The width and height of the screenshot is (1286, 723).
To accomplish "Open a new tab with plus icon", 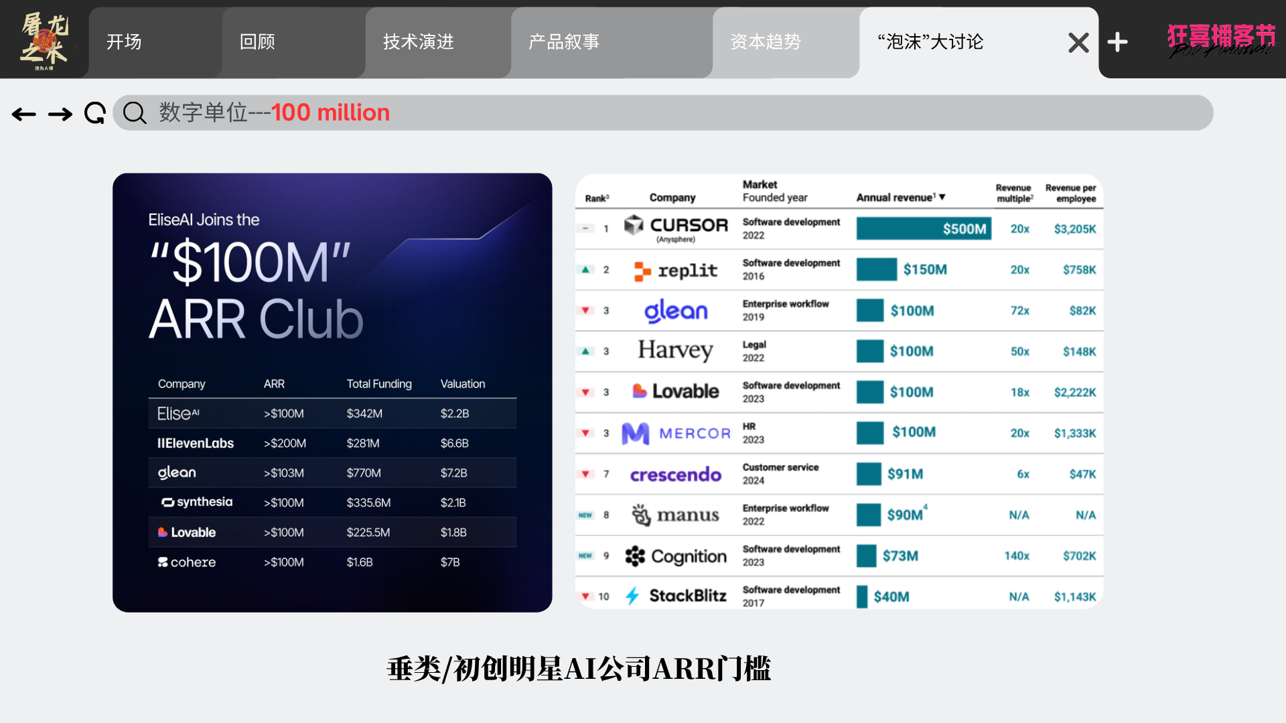I will click(x=1117, y=42).
